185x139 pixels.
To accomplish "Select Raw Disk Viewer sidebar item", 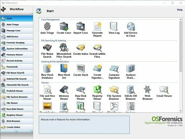I will [16, 109].
